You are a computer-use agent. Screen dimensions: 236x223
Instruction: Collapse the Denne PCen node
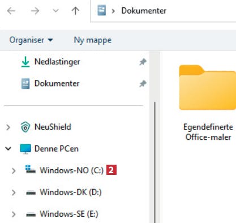(x=8, y=149)
